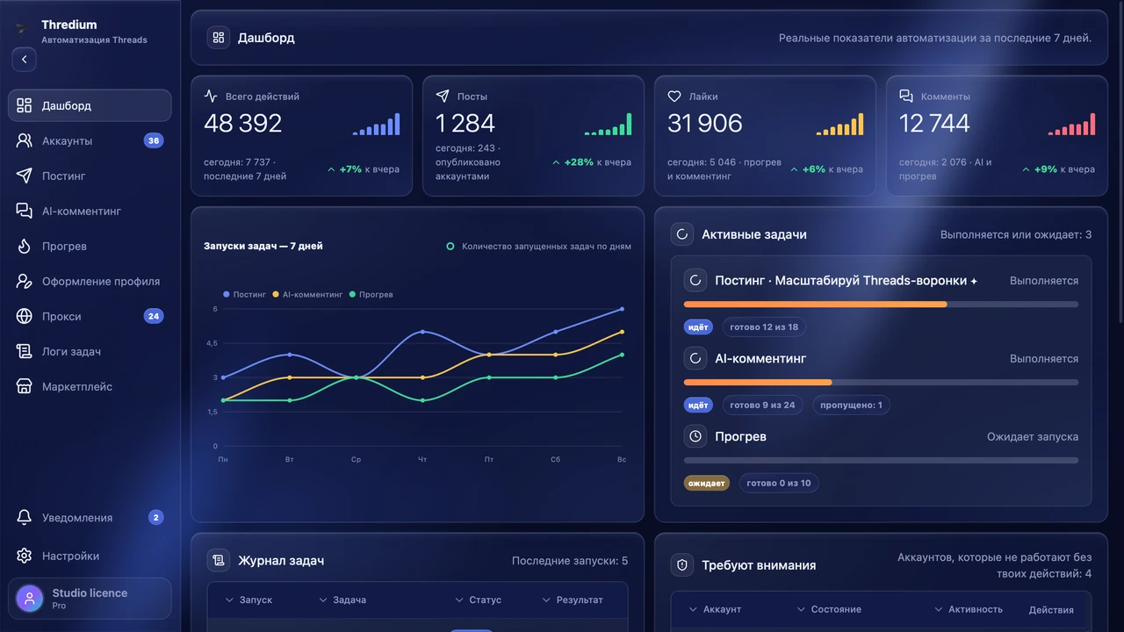Click the Активные задачи spinner icon
The width and height of the screenshot is (1124, 632).
click(681, 234)
